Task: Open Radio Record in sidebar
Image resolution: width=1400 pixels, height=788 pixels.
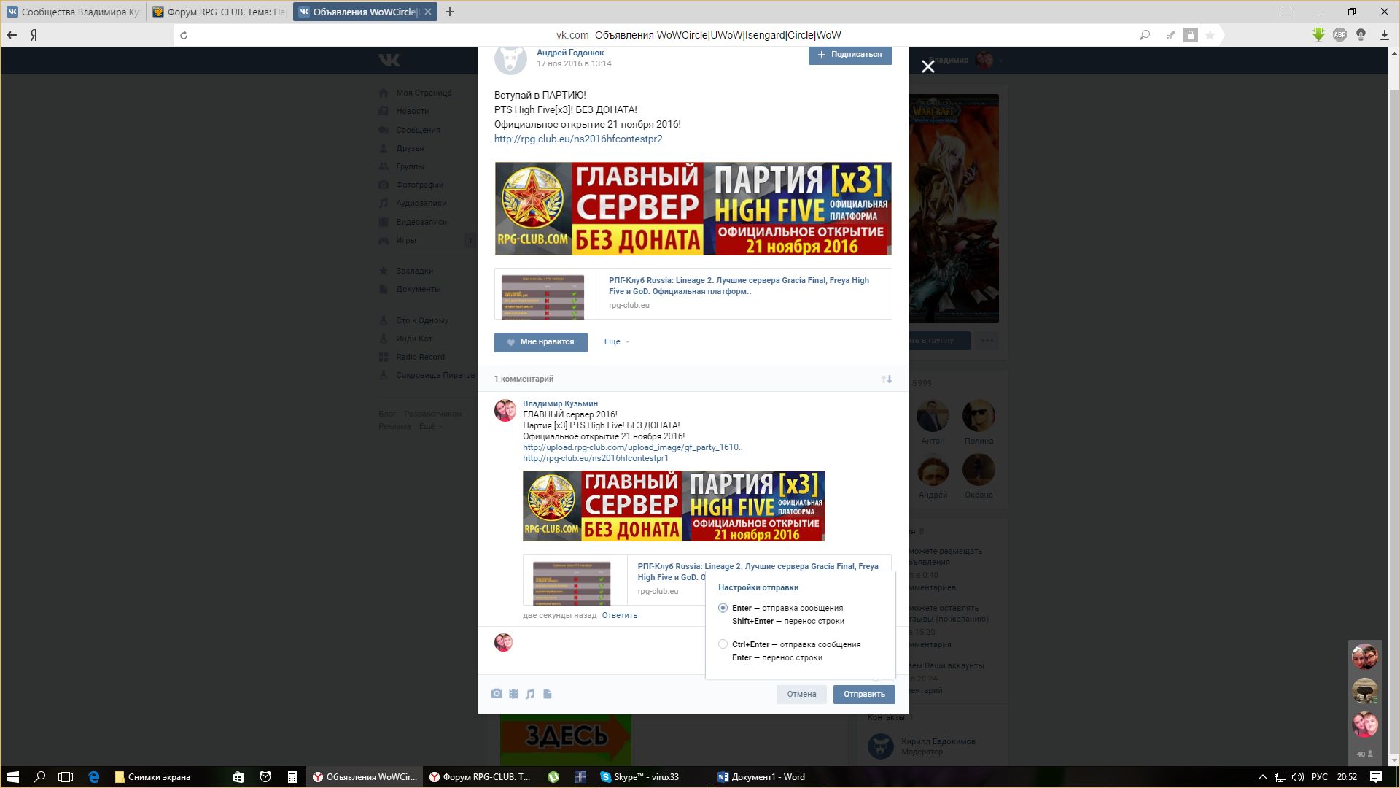Action: click(420, 357)
